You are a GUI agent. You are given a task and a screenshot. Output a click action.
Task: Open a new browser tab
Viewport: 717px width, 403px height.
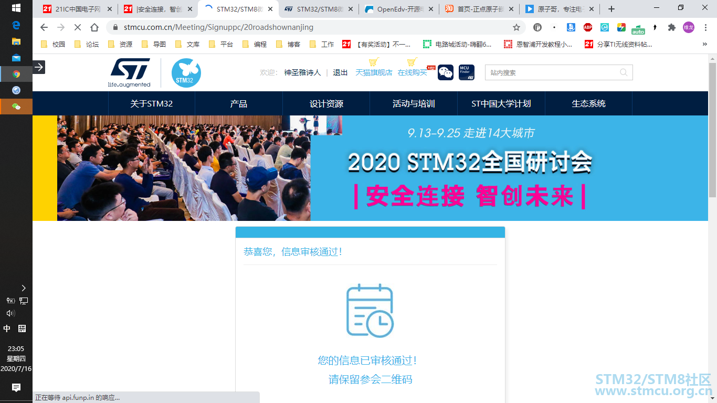click(x=611, y=9)
